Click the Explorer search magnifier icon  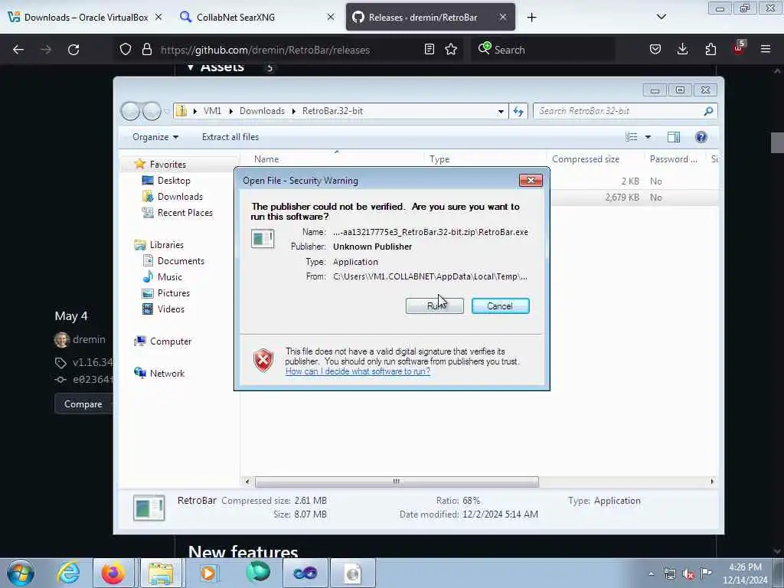708,111
